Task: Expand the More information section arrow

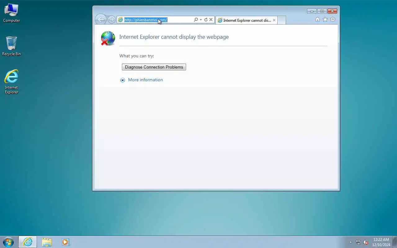Action: (x=123, y=80)
